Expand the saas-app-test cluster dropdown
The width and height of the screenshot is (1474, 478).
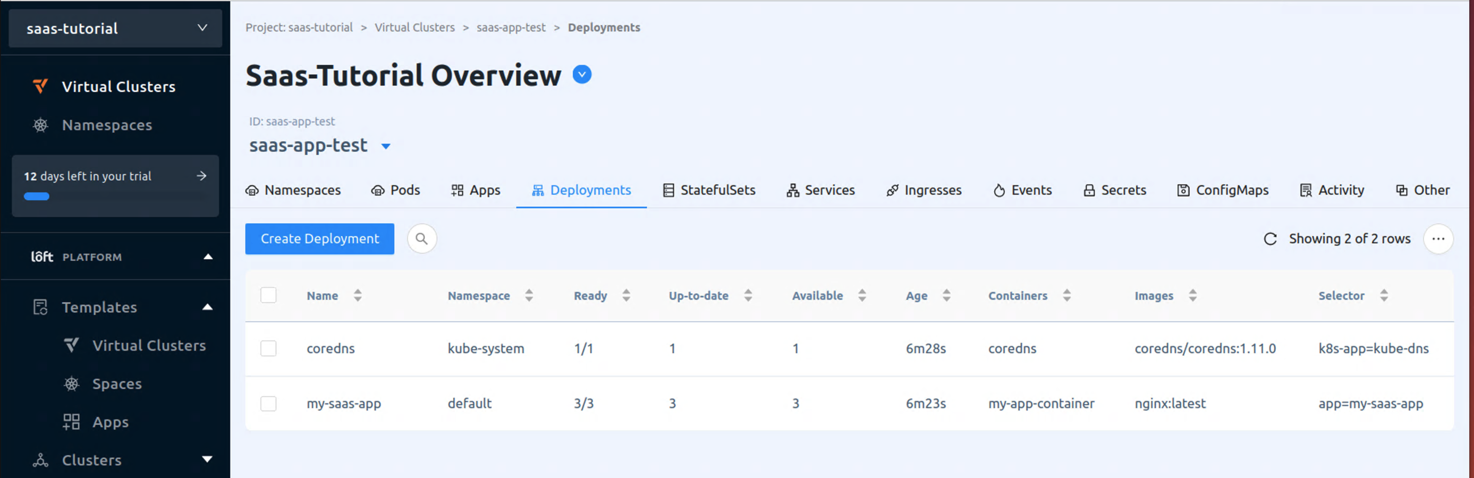(x=386, y=146)
